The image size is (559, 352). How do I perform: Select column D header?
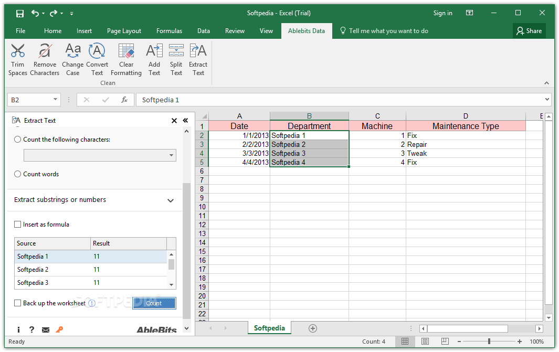tap(466, 116)
